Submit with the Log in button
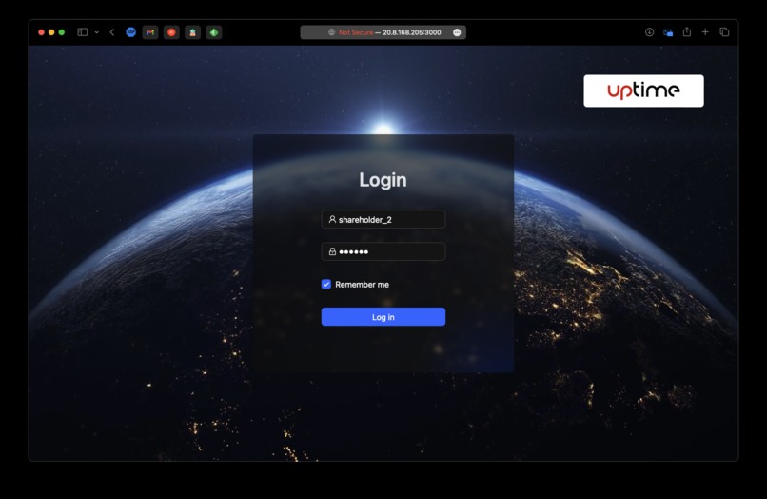 (383, 317)
